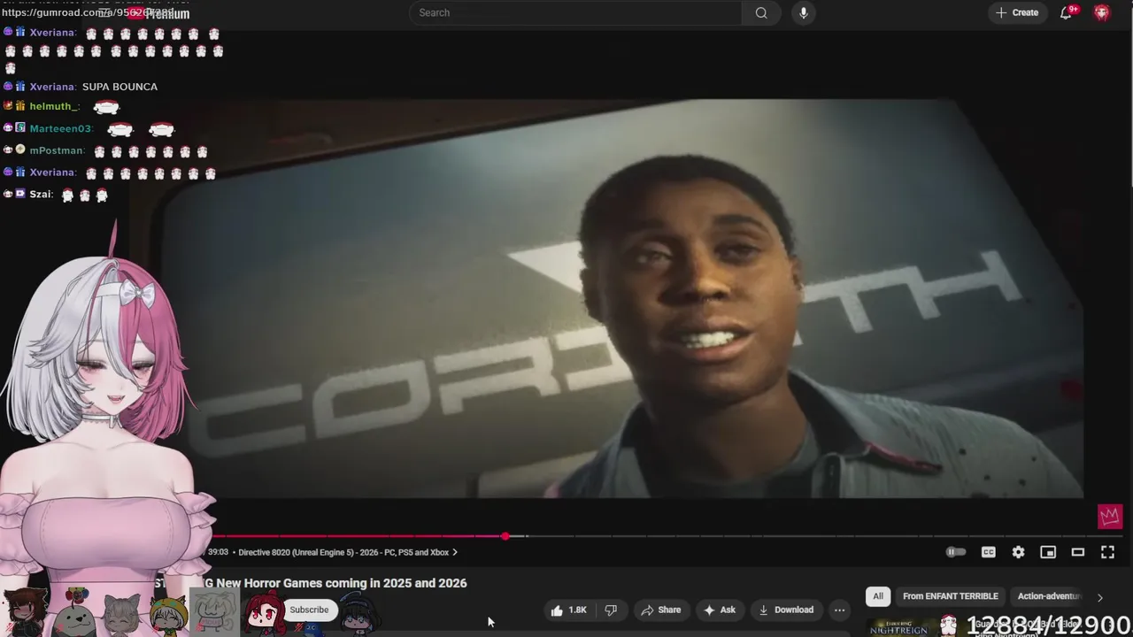Like the video with 1.8K likes

[x=568, y=610]
